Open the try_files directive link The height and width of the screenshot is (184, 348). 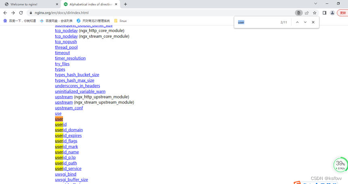(62, 64)
